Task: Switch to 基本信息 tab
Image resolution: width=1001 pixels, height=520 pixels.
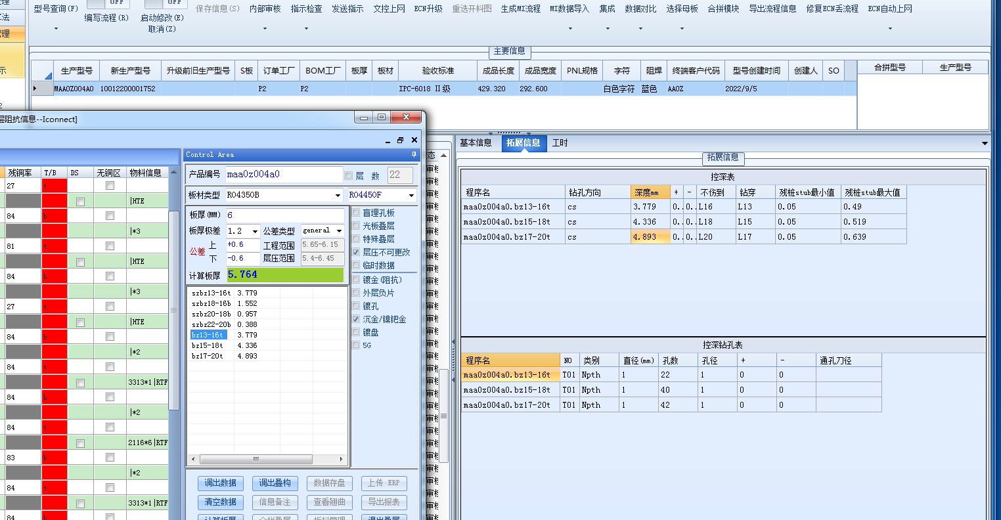Action: point(476,143)
